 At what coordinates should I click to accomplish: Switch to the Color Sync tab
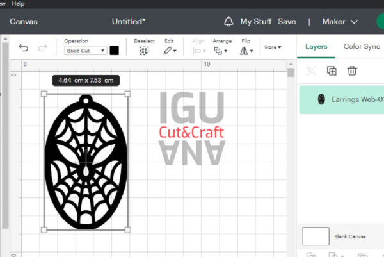point(361,47)
